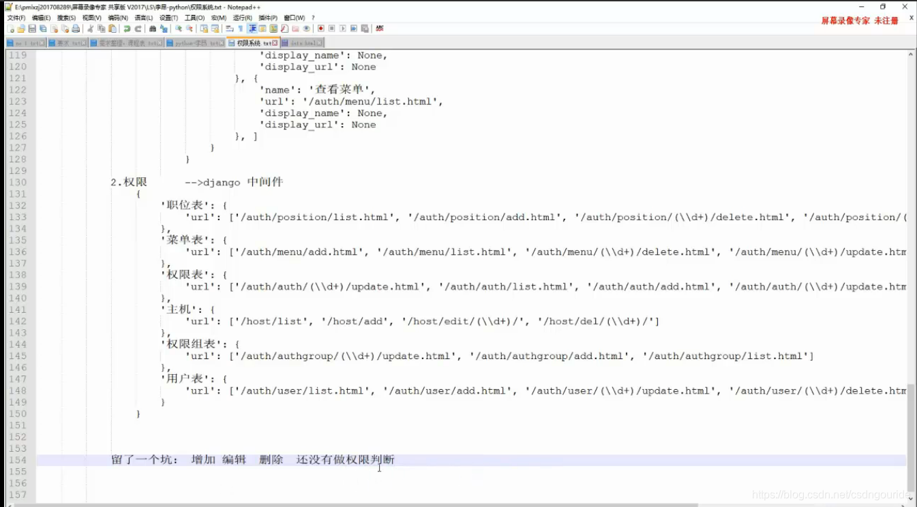The height and width of the screenshot is (507, 917).
Task: Toggle word wrap toolbar button
Action: [230, 29]
